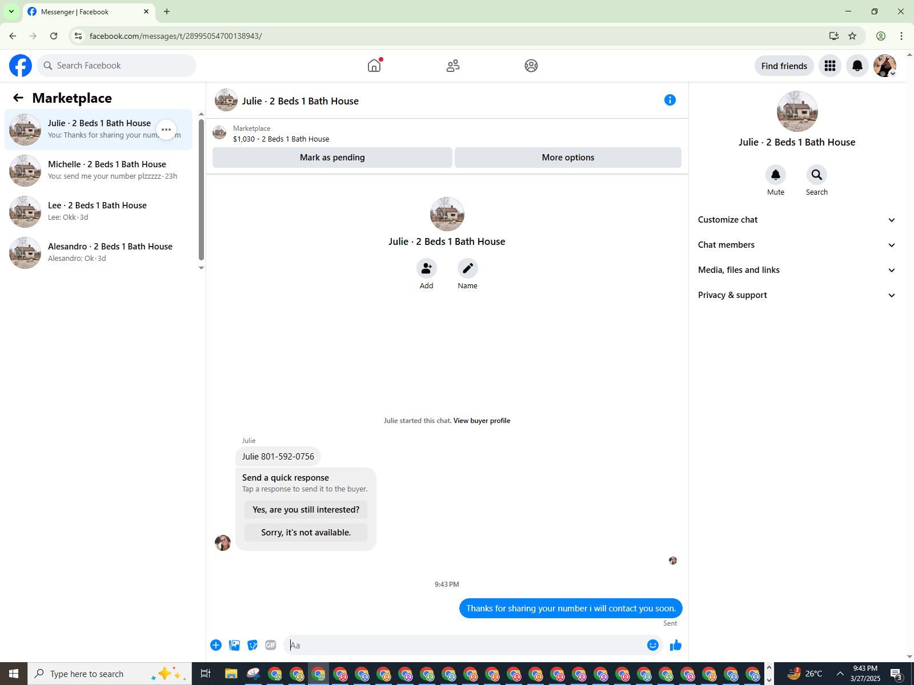914x685 pixels.
Task: Open the Windows Start menu
Action: (x=14, y=674)
